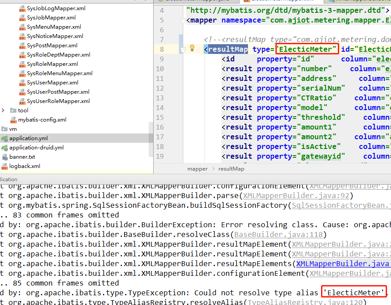Open XMLMapperBuilder link in resultMapElements frame
The width and height of the screenshot is (391, 305).
pos(343,263)
